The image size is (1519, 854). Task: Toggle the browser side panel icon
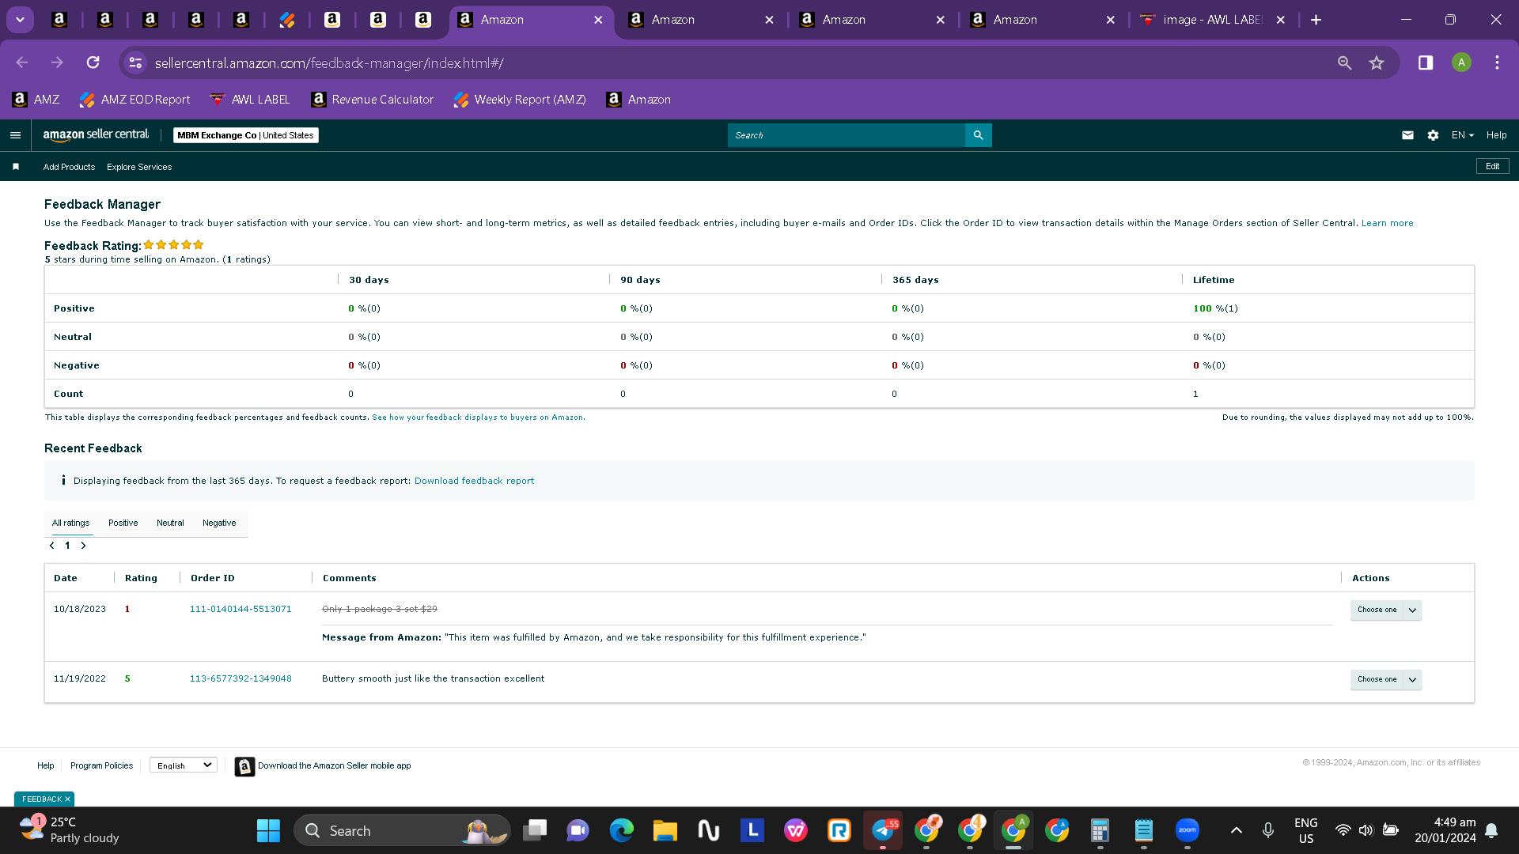(1426, 62)
